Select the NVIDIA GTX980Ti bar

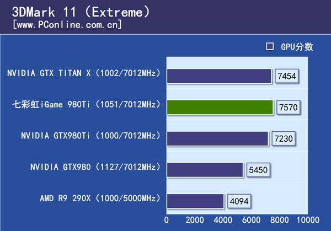pyautogui.click(x=218, y=138)
